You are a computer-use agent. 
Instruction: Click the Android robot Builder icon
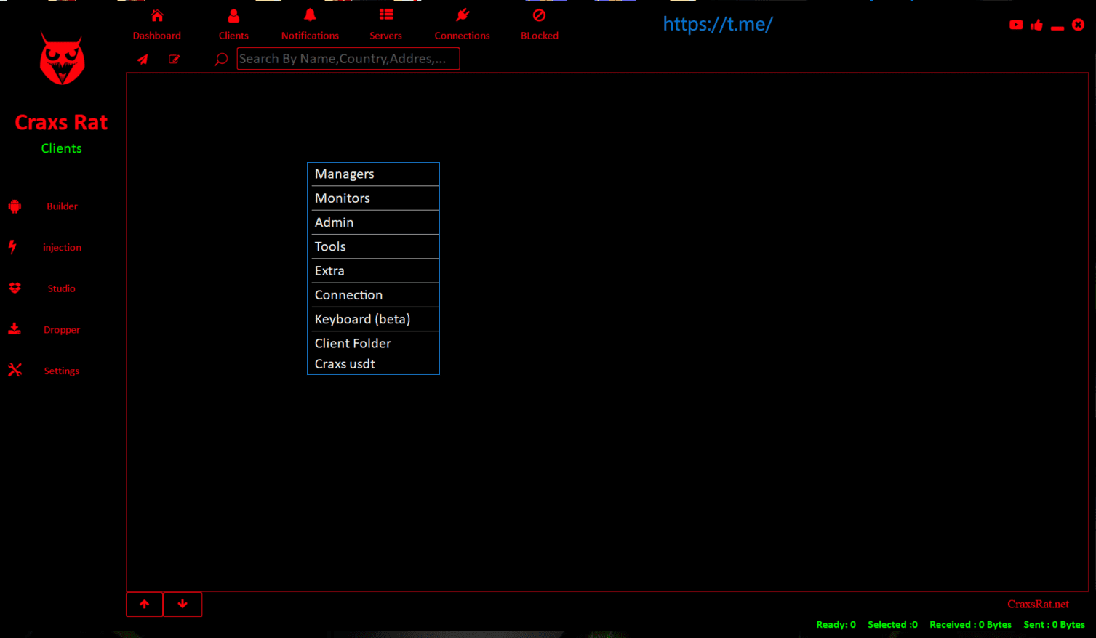15,206
